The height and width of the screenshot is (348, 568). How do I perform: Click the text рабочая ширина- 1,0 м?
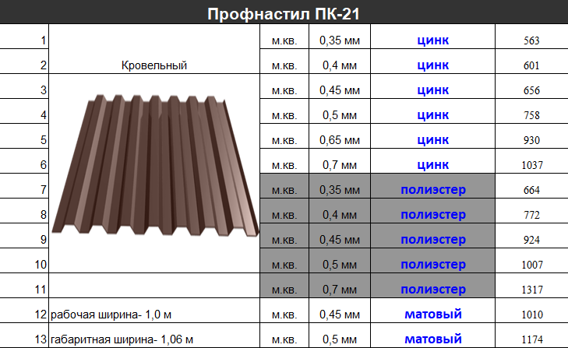111,315
